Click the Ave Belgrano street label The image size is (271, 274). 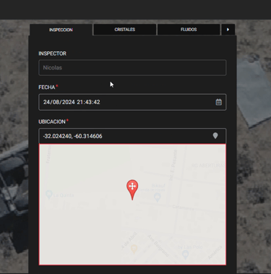click(x=158, y=245)
